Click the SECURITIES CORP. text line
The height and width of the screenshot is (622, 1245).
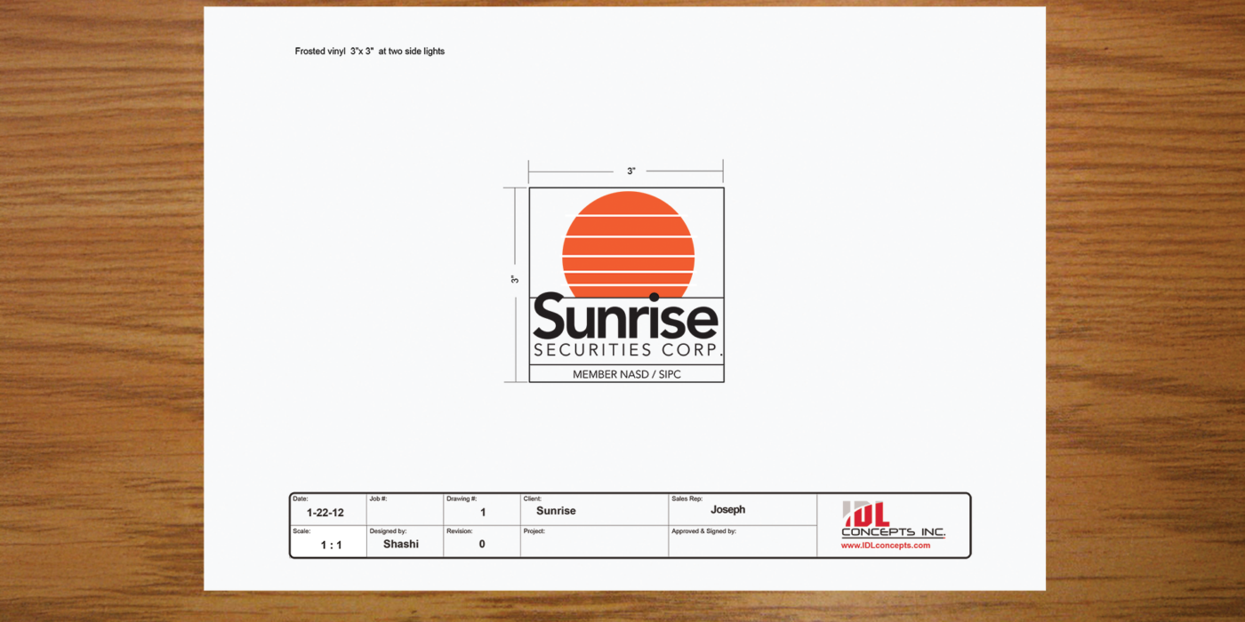628,350
